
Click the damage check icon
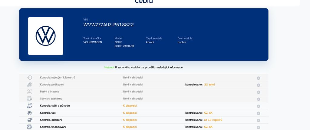pyautogui.click(x=30, y=85)
